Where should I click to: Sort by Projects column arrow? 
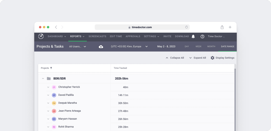point(51,68)
